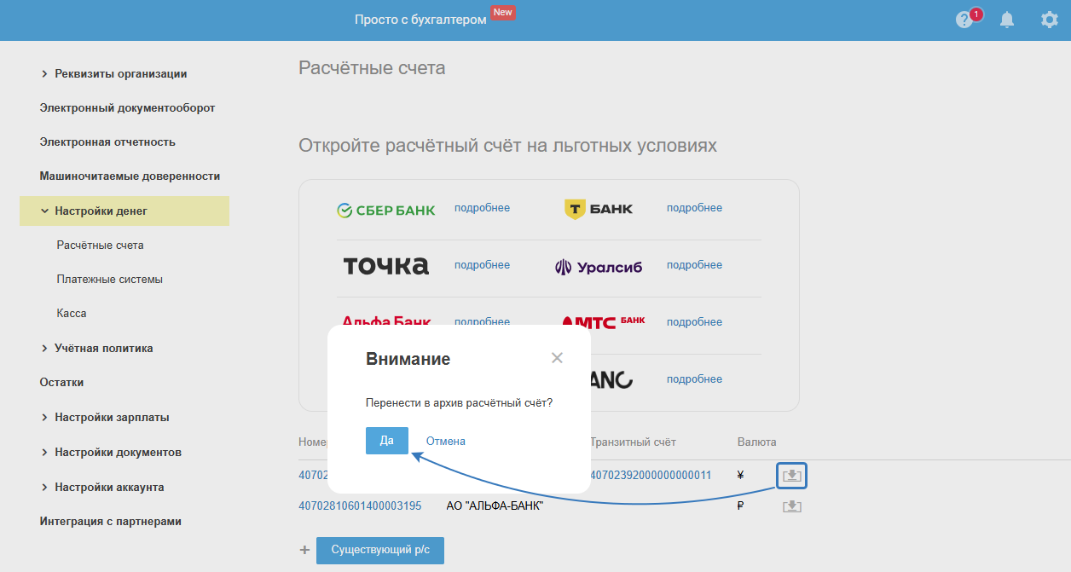Open notifications bell icon
This screenshot has height=572, width=1071.
point(1007,20)
